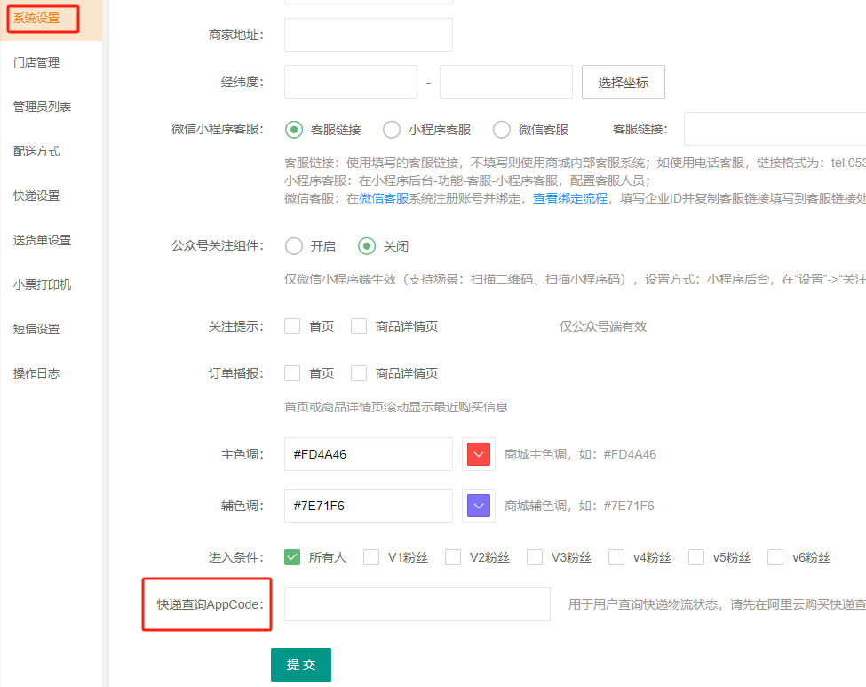Open the 查看绑定流程 link
The height and width of the screenshot is (687, 866).
(570, 198)
